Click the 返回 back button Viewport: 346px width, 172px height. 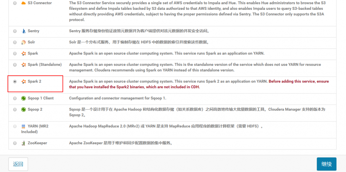[x=18, y=164]
